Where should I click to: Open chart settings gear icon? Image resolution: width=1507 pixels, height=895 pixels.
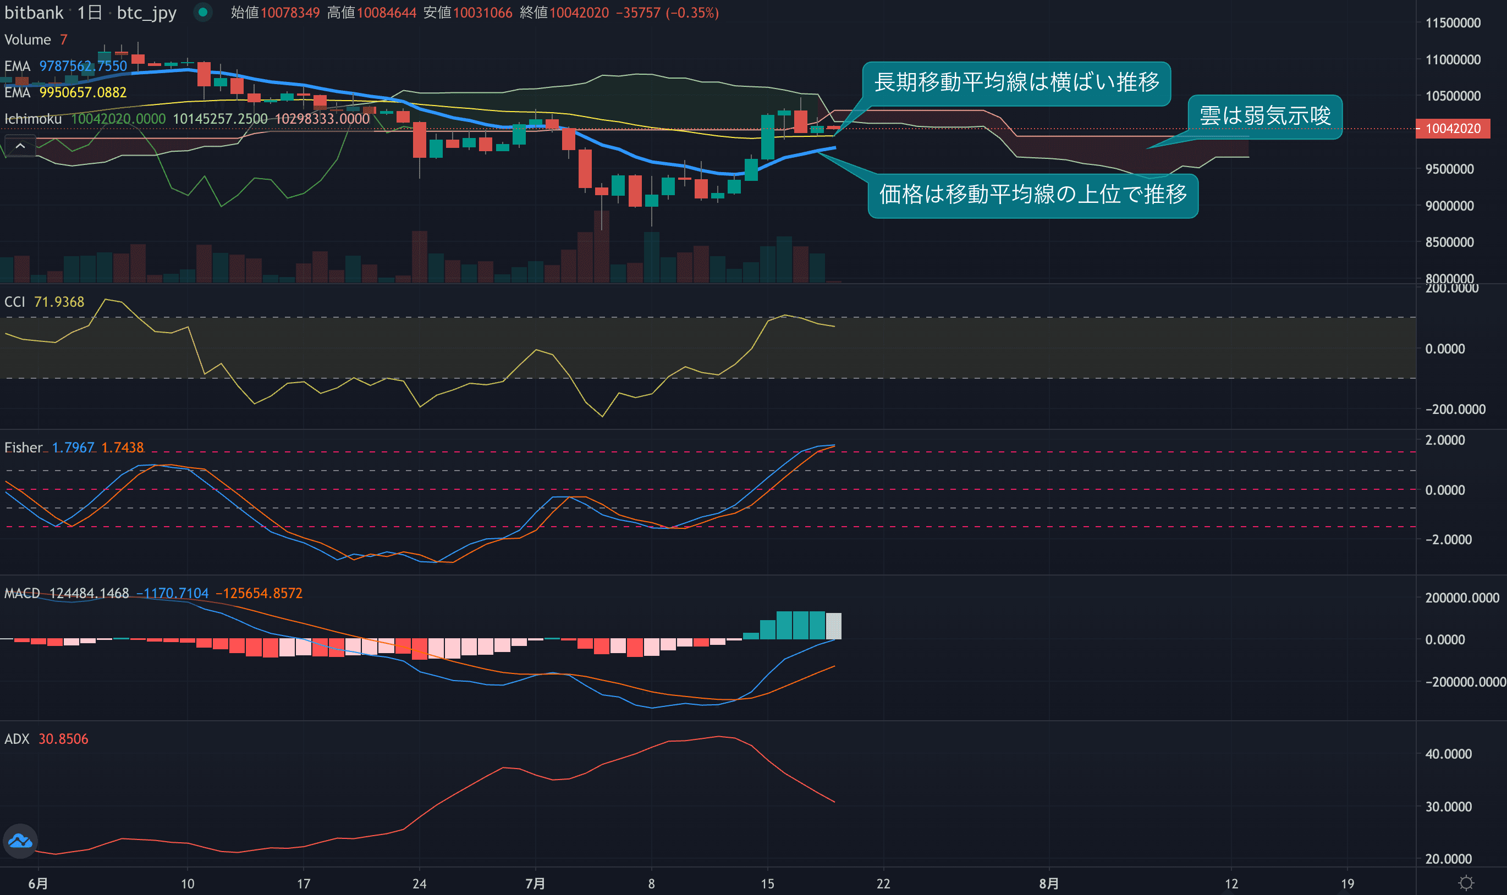coord(1466,883)
